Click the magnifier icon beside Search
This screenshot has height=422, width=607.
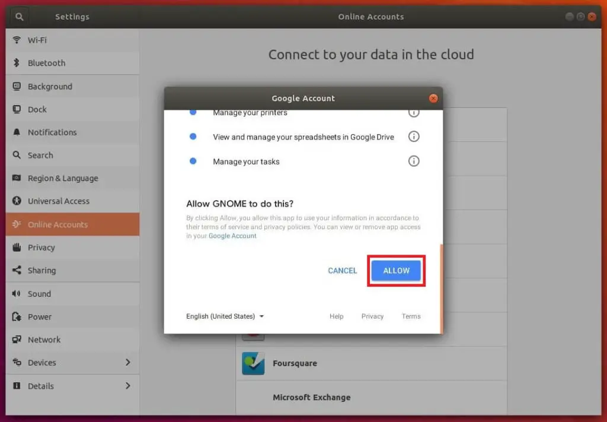coord(17,155)
